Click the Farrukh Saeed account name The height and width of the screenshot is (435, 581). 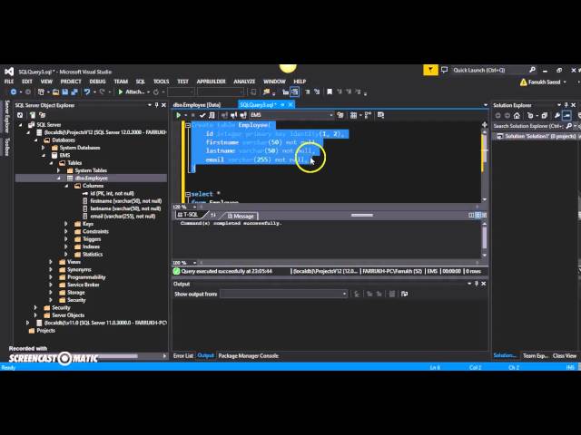click(544, 82)
